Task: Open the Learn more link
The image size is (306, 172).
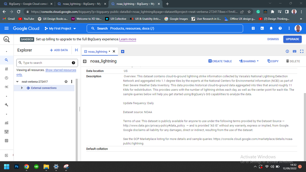Action: coord(128,39)
